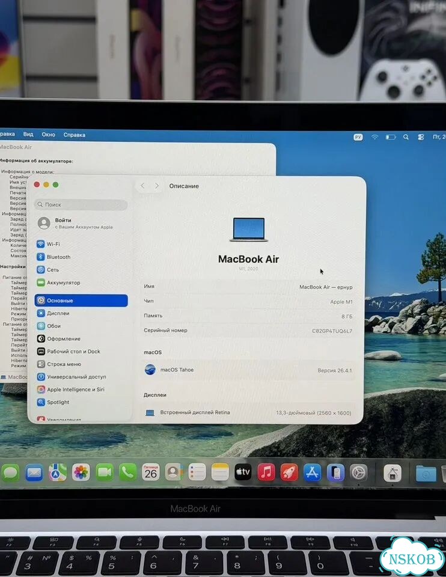Open Control Center in menu bar
This screenshot has width=446, height=577.
click(421, 137)
